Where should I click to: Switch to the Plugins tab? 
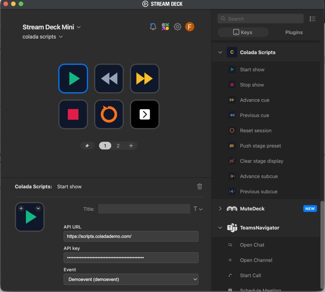(294, 32)
